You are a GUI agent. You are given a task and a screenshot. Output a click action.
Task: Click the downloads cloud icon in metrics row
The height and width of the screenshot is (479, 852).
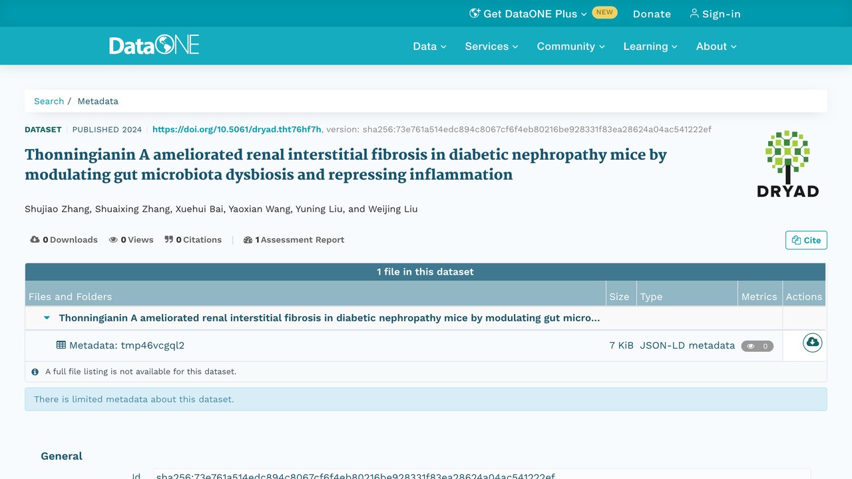(35, 239)
